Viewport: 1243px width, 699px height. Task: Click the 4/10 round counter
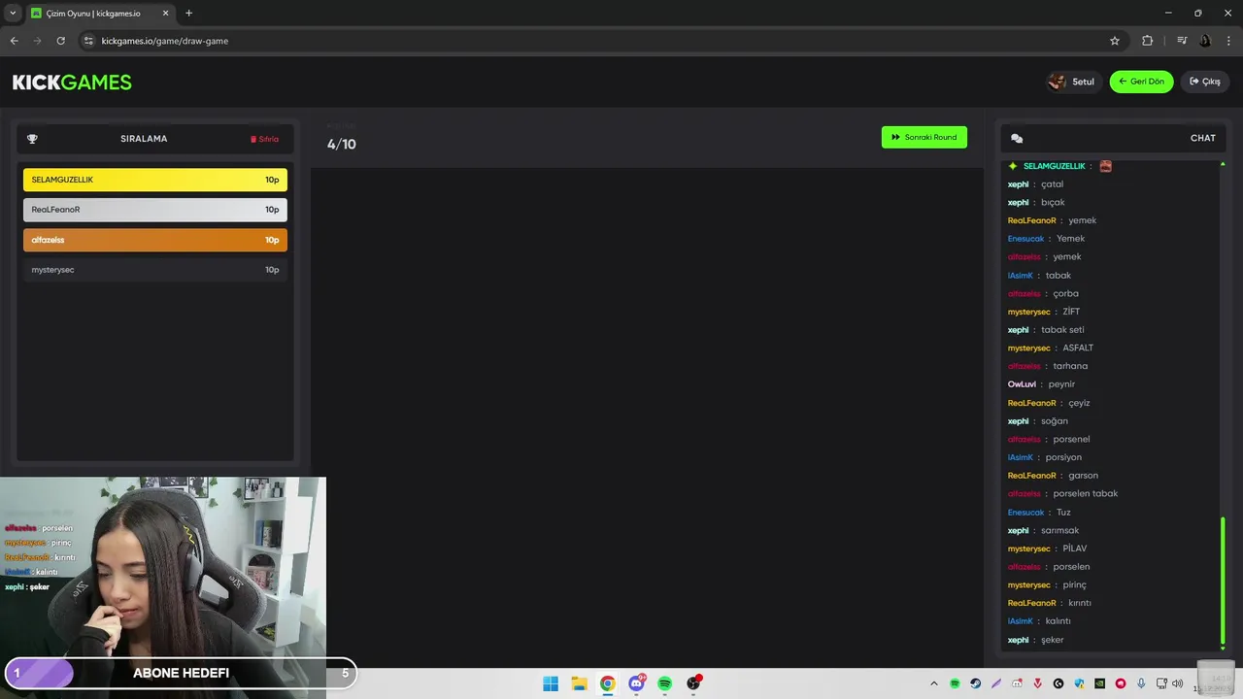pos(342,145)
